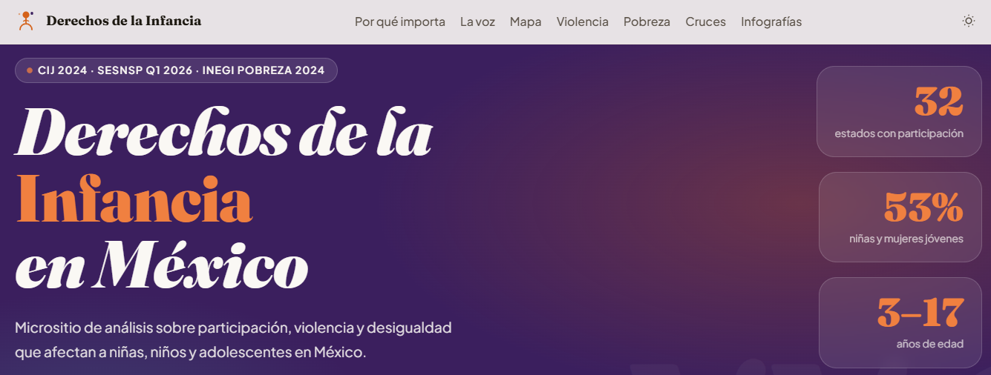Screen dimensions: 991x375
Task: Click the label estados con participación
Action: click(899, 134)
